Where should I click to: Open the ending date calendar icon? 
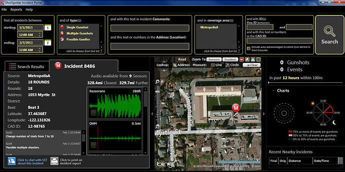click(x=48, y=42)
